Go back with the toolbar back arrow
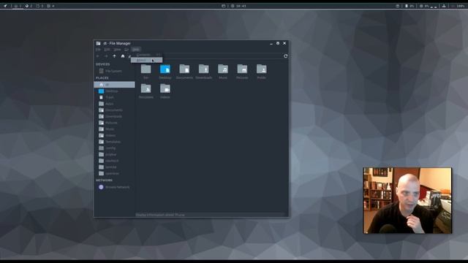Image resolution: width=468 pixels, height=263 pixels. 98,56
